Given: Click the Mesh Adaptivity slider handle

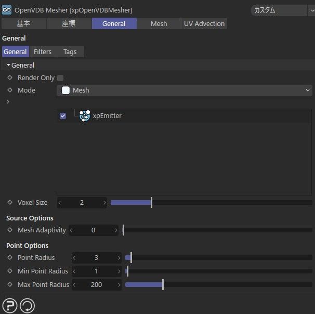Looking at the screenshot, I should 123,230.
